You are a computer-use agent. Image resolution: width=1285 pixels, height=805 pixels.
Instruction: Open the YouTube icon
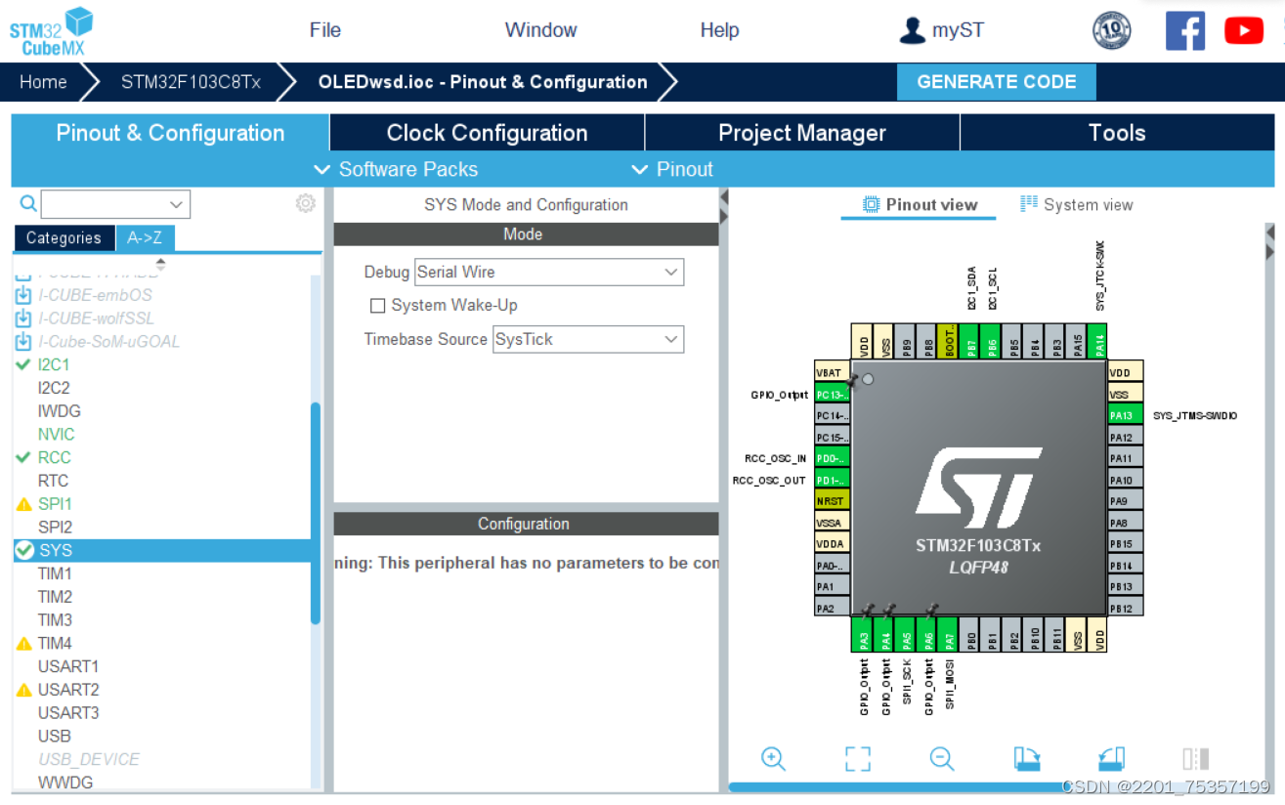point(1244,31)
